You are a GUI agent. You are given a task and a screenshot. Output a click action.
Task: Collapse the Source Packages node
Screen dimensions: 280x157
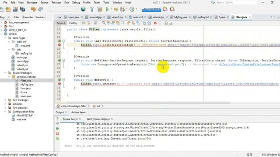pos(5,73)
